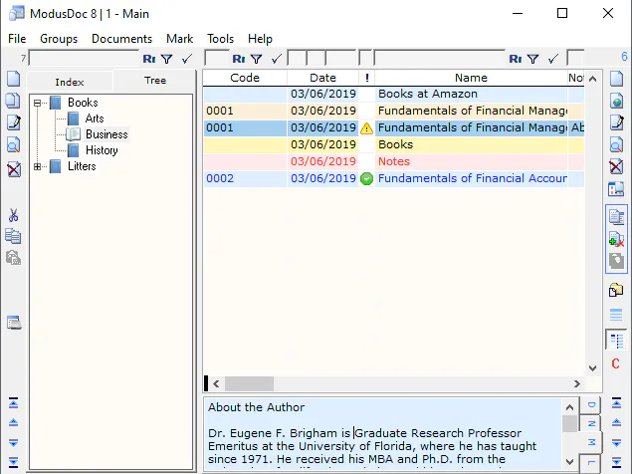Screen dimensions: 632x474
Task: Click the horizontal scrollbar right arrow of document list
Action: click(x=577, y=383)
